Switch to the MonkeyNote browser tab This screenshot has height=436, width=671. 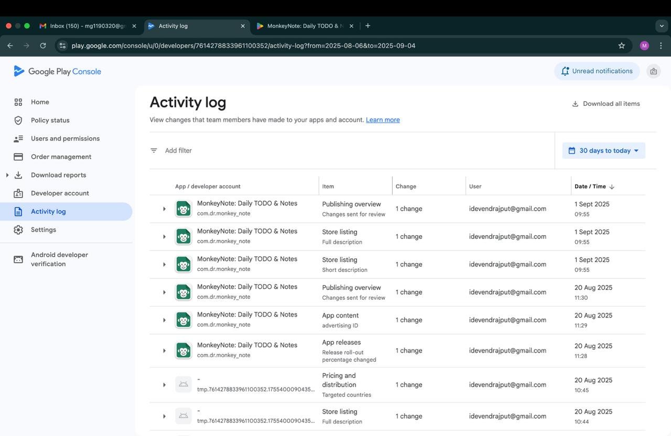[305, 26]
